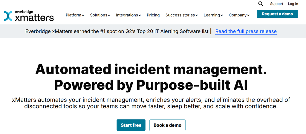Expand the Integrations dropdown chevron

[140, 15]
